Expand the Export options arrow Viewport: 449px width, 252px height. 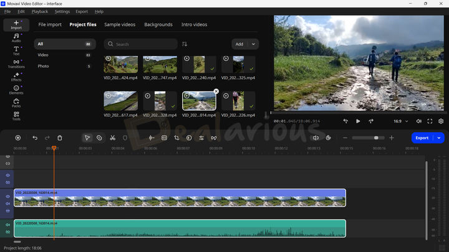point(439,138)
